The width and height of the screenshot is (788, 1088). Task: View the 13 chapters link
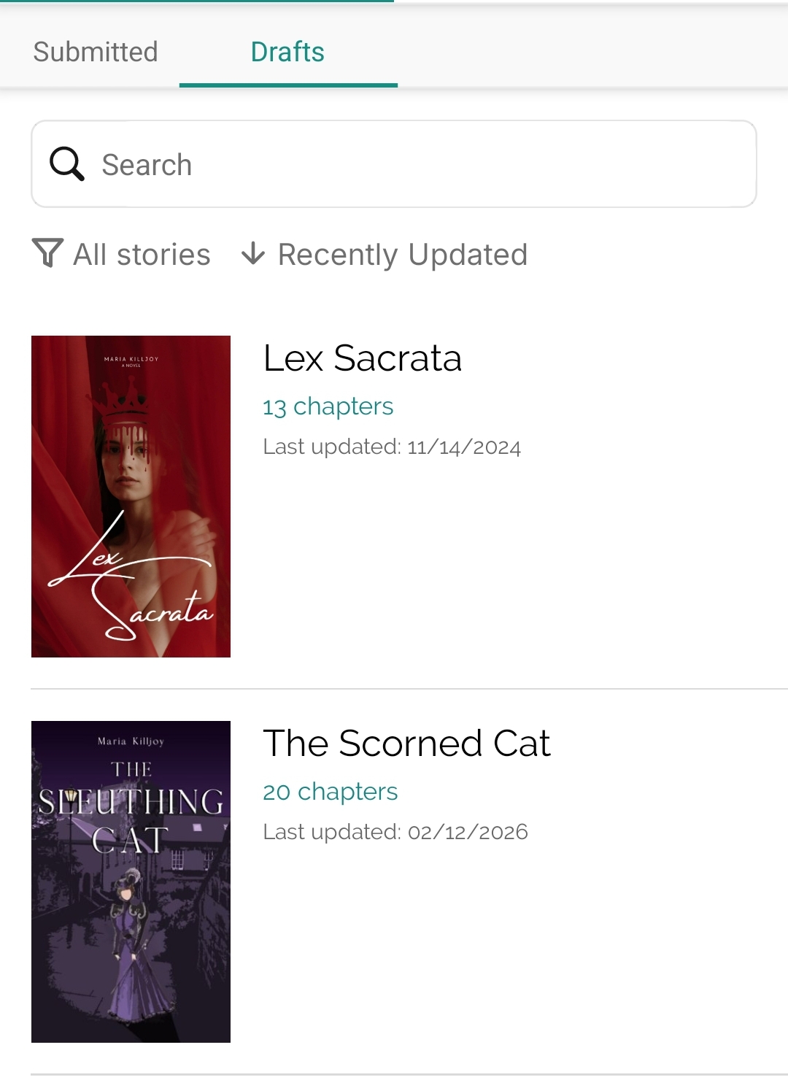[328, 406]
